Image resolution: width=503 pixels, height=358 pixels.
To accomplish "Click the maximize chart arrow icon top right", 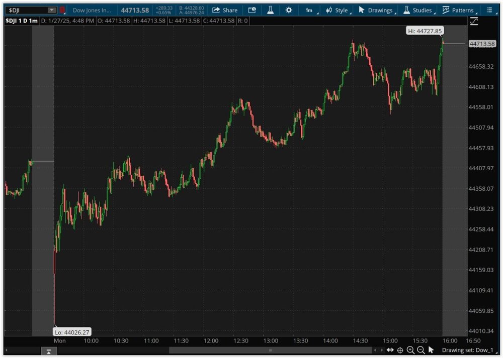I will click(x=473, y=21).
